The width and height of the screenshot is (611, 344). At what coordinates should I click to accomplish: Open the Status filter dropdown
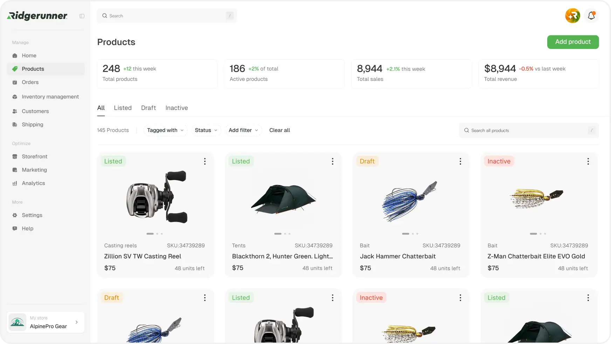(206, 130)
